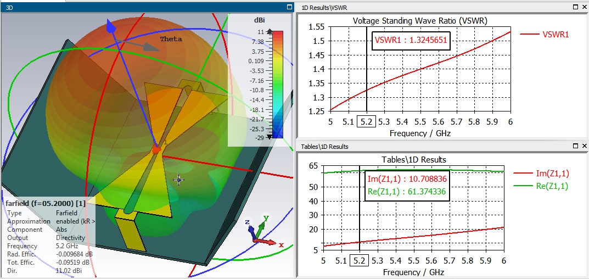Click the boxed 5.2 marker value in impedance plot

coord(360,260)
